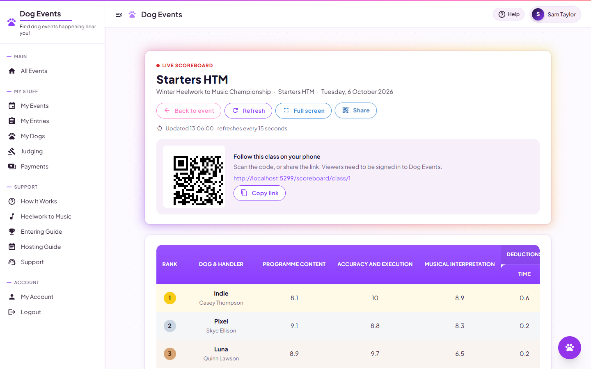Click the How It Works question icon
Viewport: 591px width, 369px height.
pos(12,201)
